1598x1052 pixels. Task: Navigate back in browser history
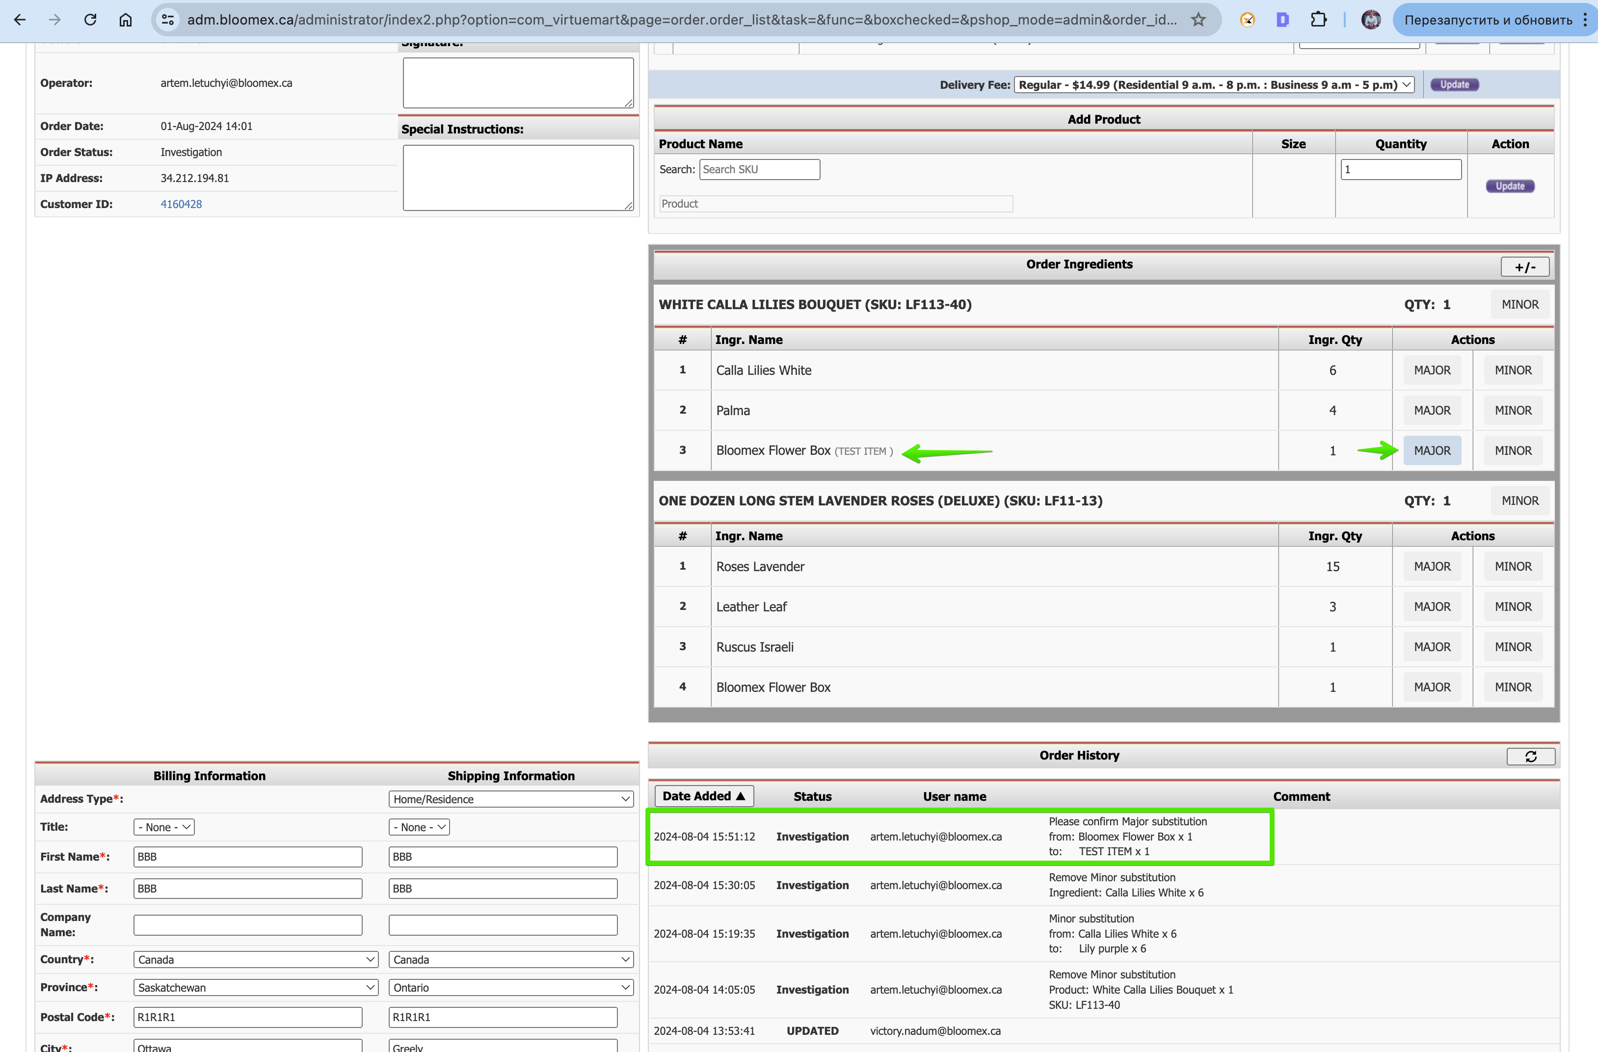pyautogui.click(x=20, y=20)
